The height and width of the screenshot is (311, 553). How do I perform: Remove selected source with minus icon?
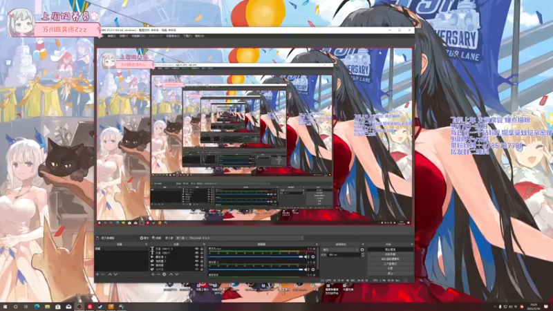pyautogui.click(x=158, y=274)
